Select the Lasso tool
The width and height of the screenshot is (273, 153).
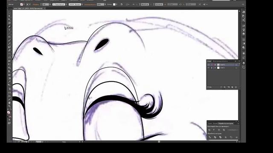[x=9, y=23]
